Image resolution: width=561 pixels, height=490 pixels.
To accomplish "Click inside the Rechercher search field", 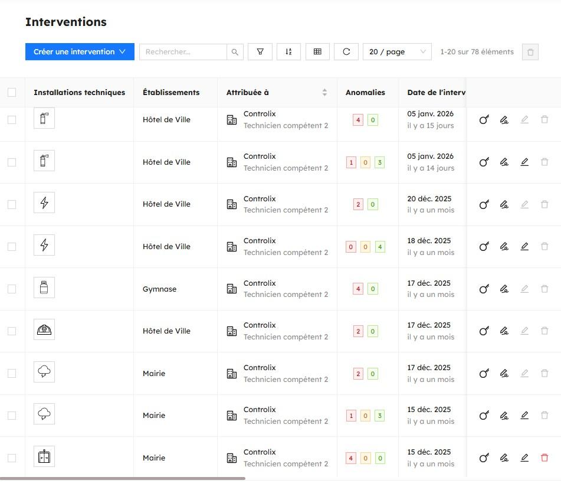I will tap(183, 51).
